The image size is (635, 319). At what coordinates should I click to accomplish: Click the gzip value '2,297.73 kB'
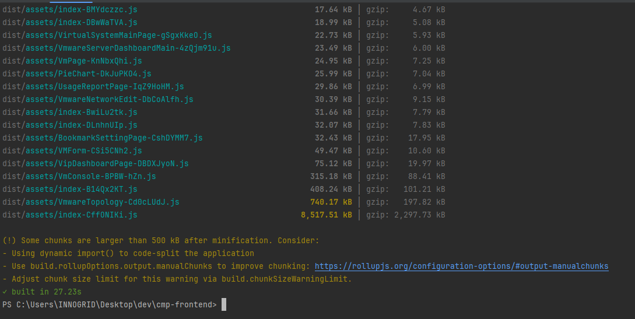(420, 215)
